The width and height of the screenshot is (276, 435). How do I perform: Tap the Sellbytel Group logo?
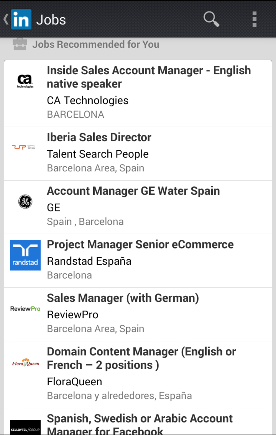25,428
